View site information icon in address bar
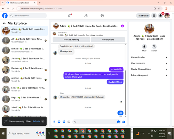 pos(18,8)
